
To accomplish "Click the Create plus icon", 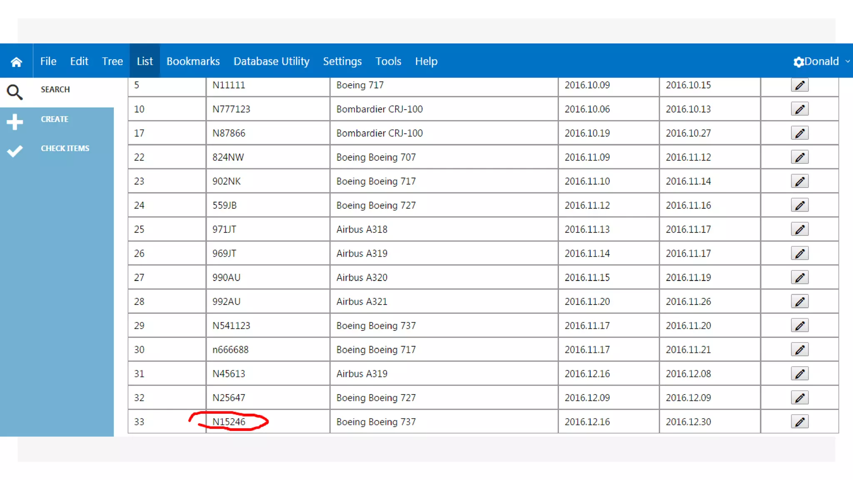I will point(15,122).
